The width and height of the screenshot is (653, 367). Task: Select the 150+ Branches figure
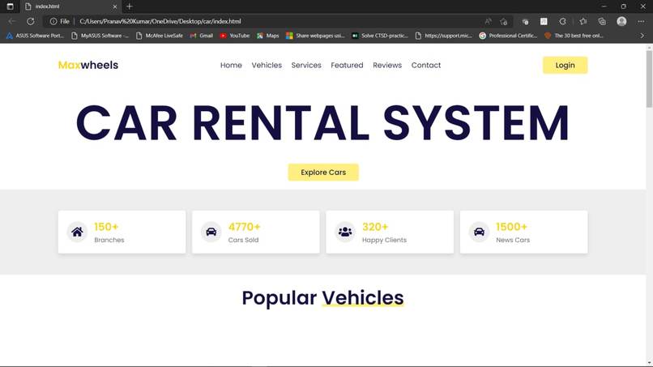click(106, 227)
